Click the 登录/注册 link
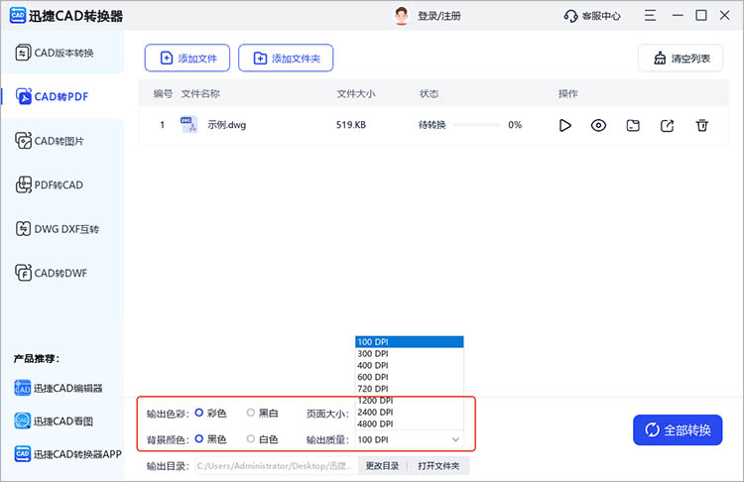Image resolution: width=744 pixels, height=482 pixels. (438, 16)
